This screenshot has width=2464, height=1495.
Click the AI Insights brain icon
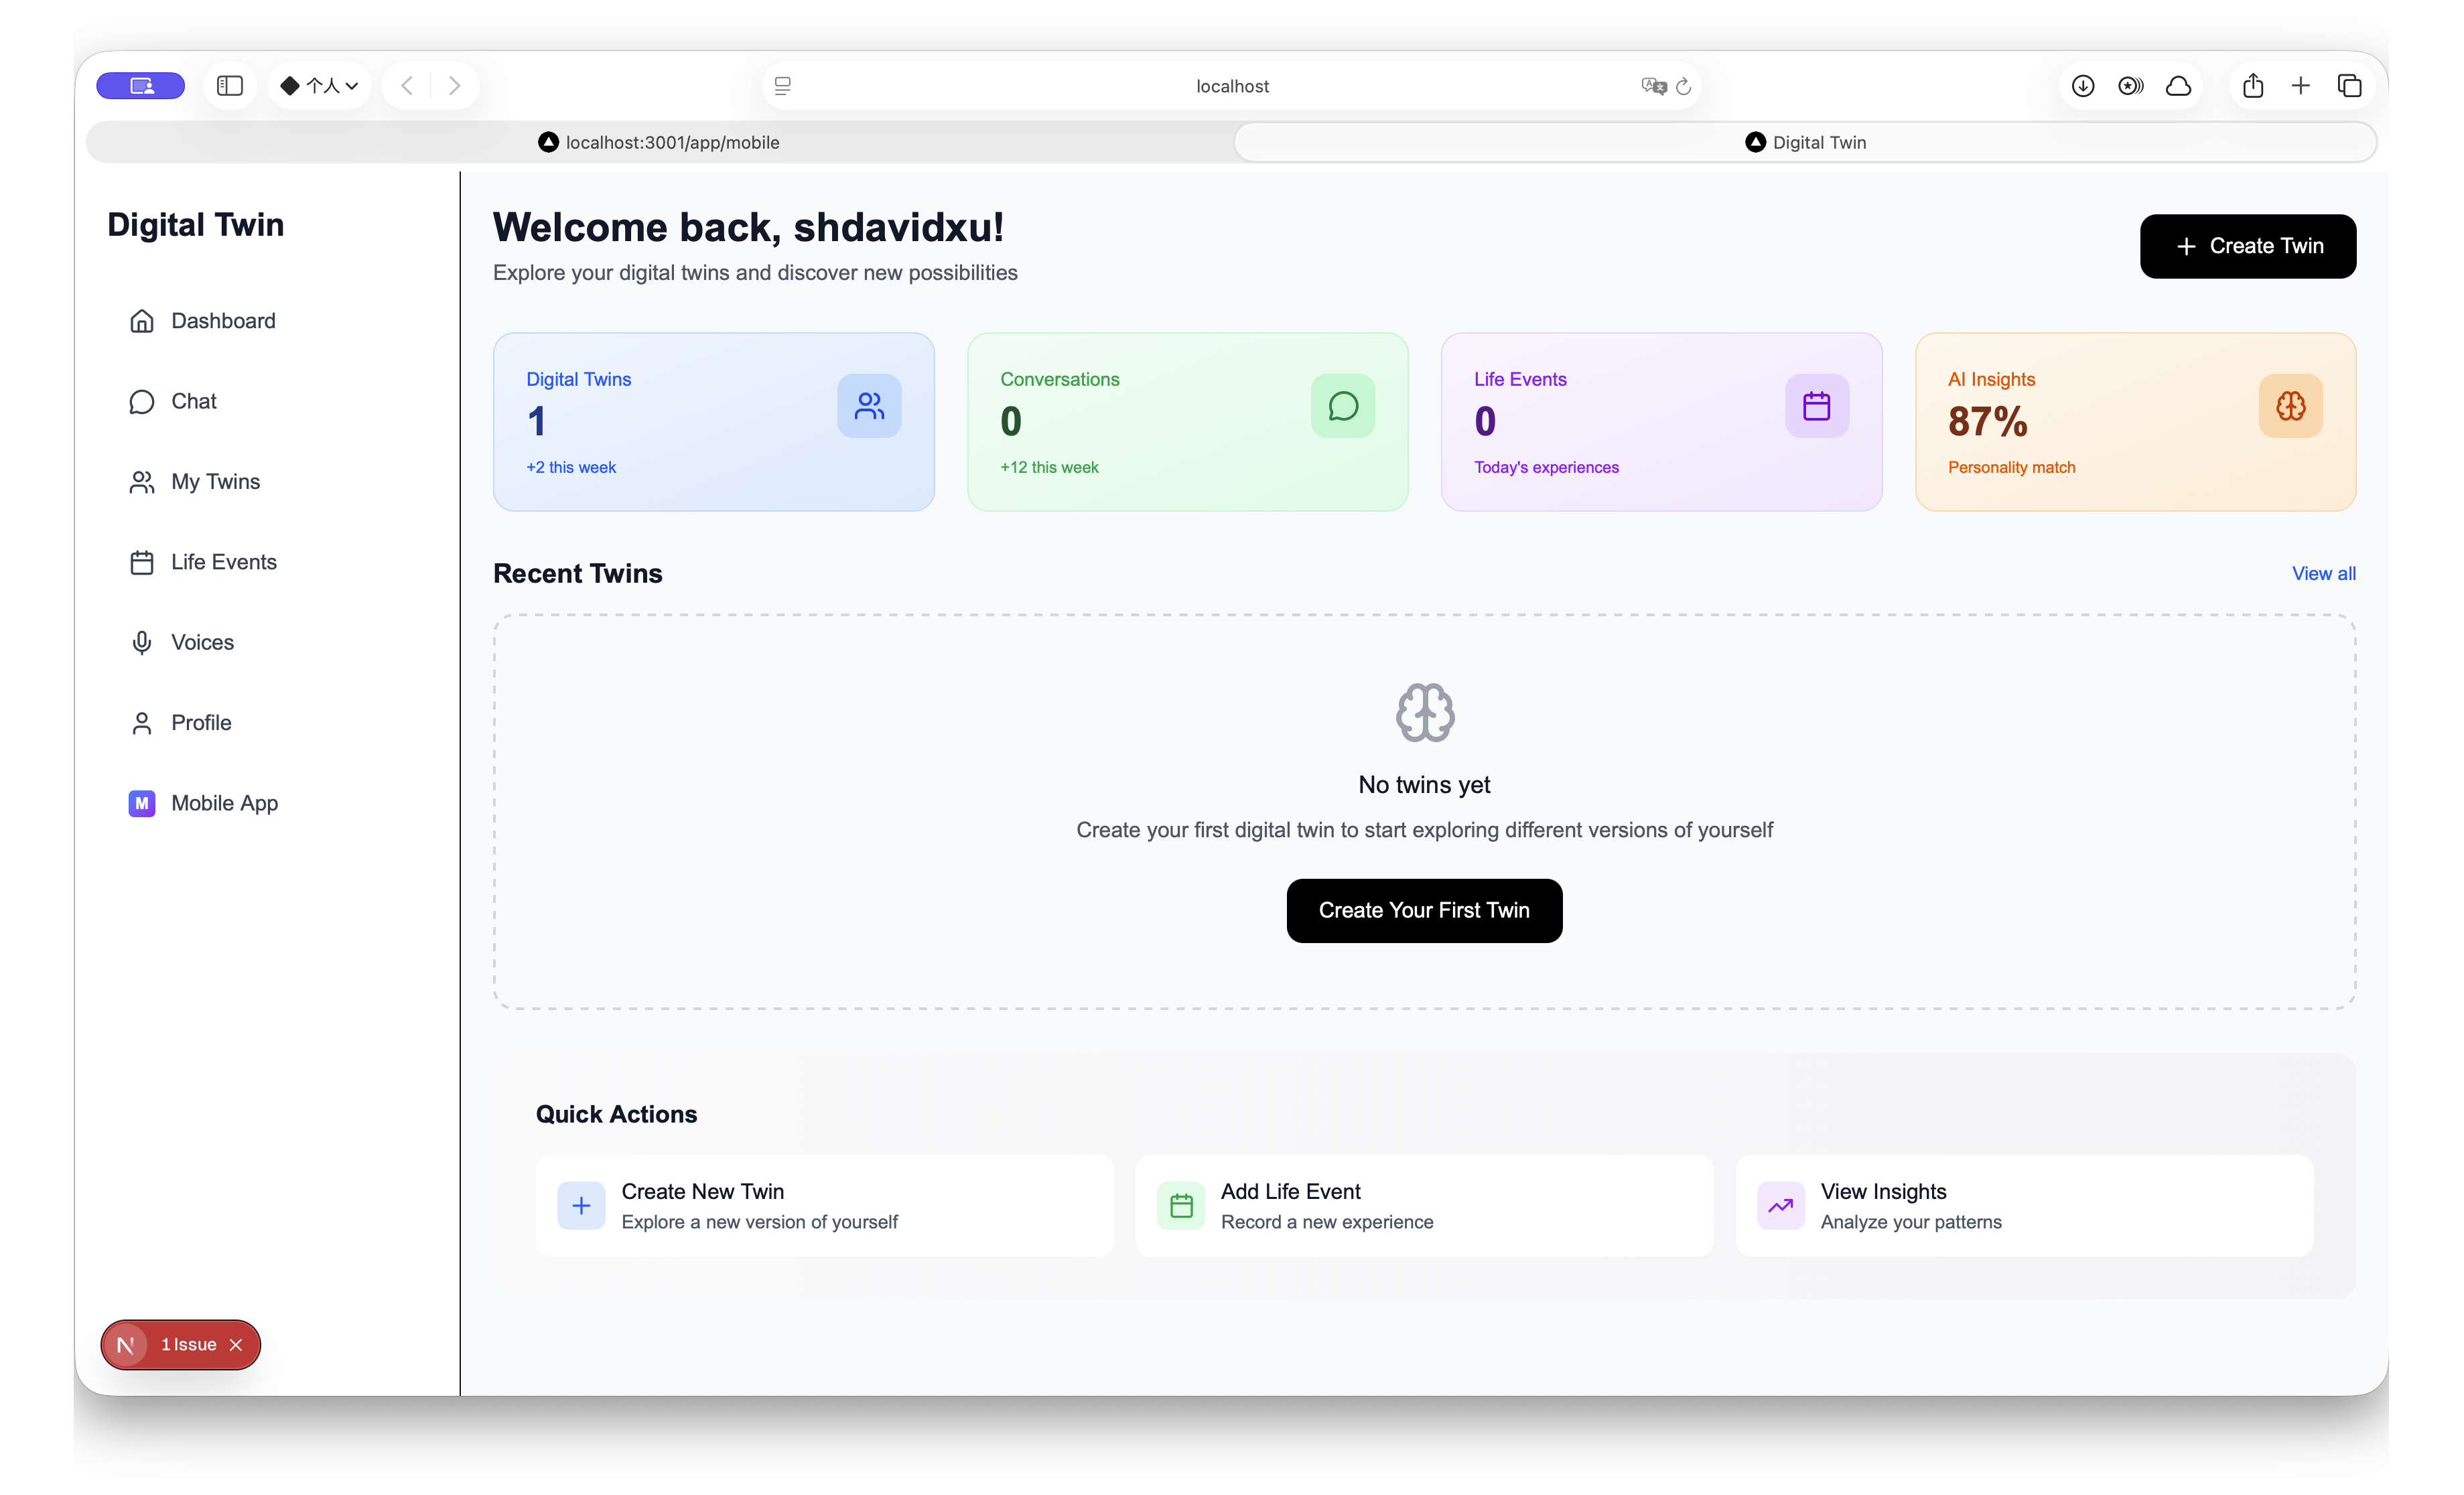pyautogui.click(x=2290, y=406)
